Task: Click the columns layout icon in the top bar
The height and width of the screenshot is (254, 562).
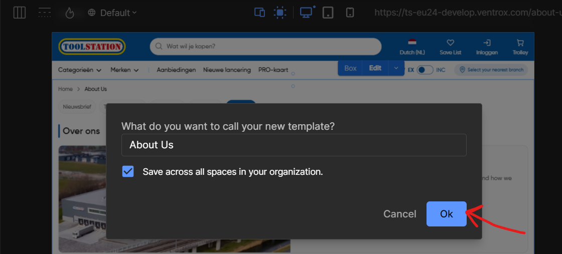Action: pyautogui.click(x=20, y=13)
